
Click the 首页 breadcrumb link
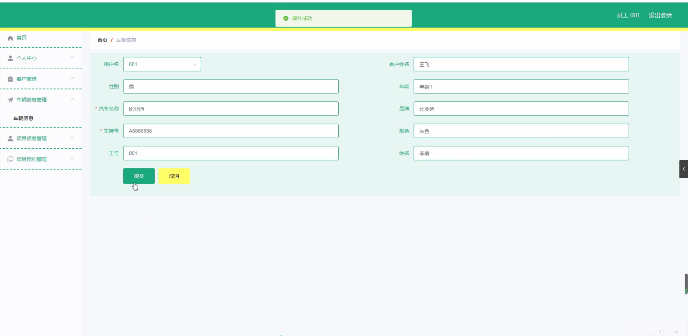102,40
